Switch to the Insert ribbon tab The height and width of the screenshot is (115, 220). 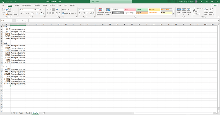[x=17, y=5]
